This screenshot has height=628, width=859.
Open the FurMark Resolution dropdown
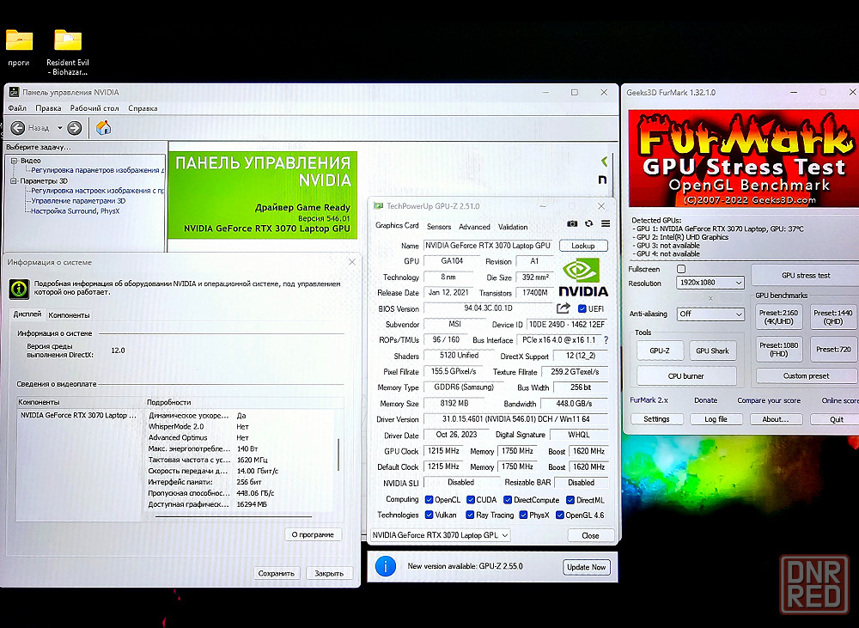(x=710, y=283)
